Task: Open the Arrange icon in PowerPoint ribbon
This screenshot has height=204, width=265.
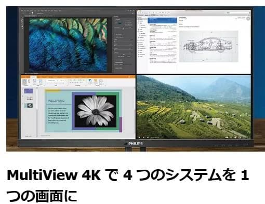Action: coord(96,81)
